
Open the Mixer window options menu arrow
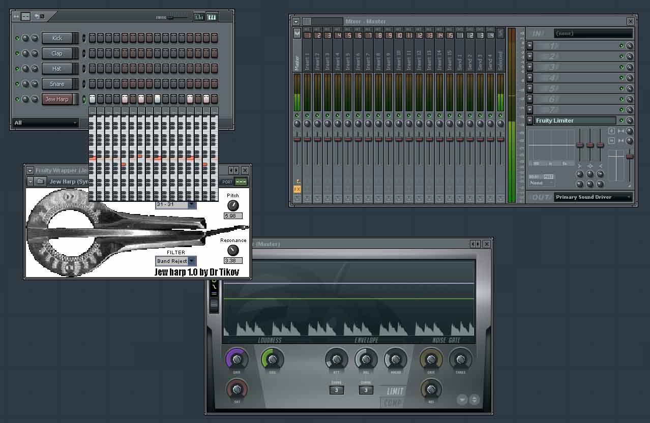click(296, 21)
